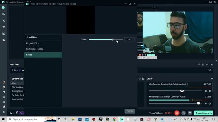Open Windows notification center
Viewport: 218px width, 122px height.
pos(214,119)
